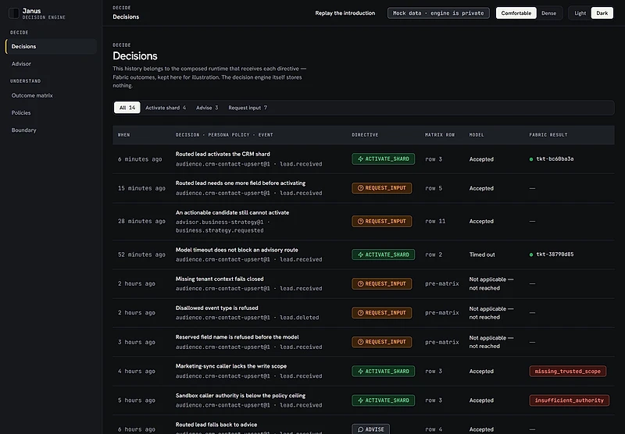The image size is (625, 434).
Task: Click 'Marketing-sync caller lacks the write scope'
Action: point(231,366)
